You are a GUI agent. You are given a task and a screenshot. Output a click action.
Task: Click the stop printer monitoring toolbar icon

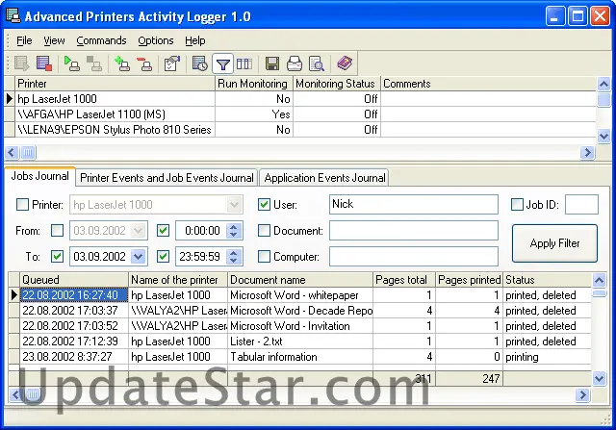(94, 63)
